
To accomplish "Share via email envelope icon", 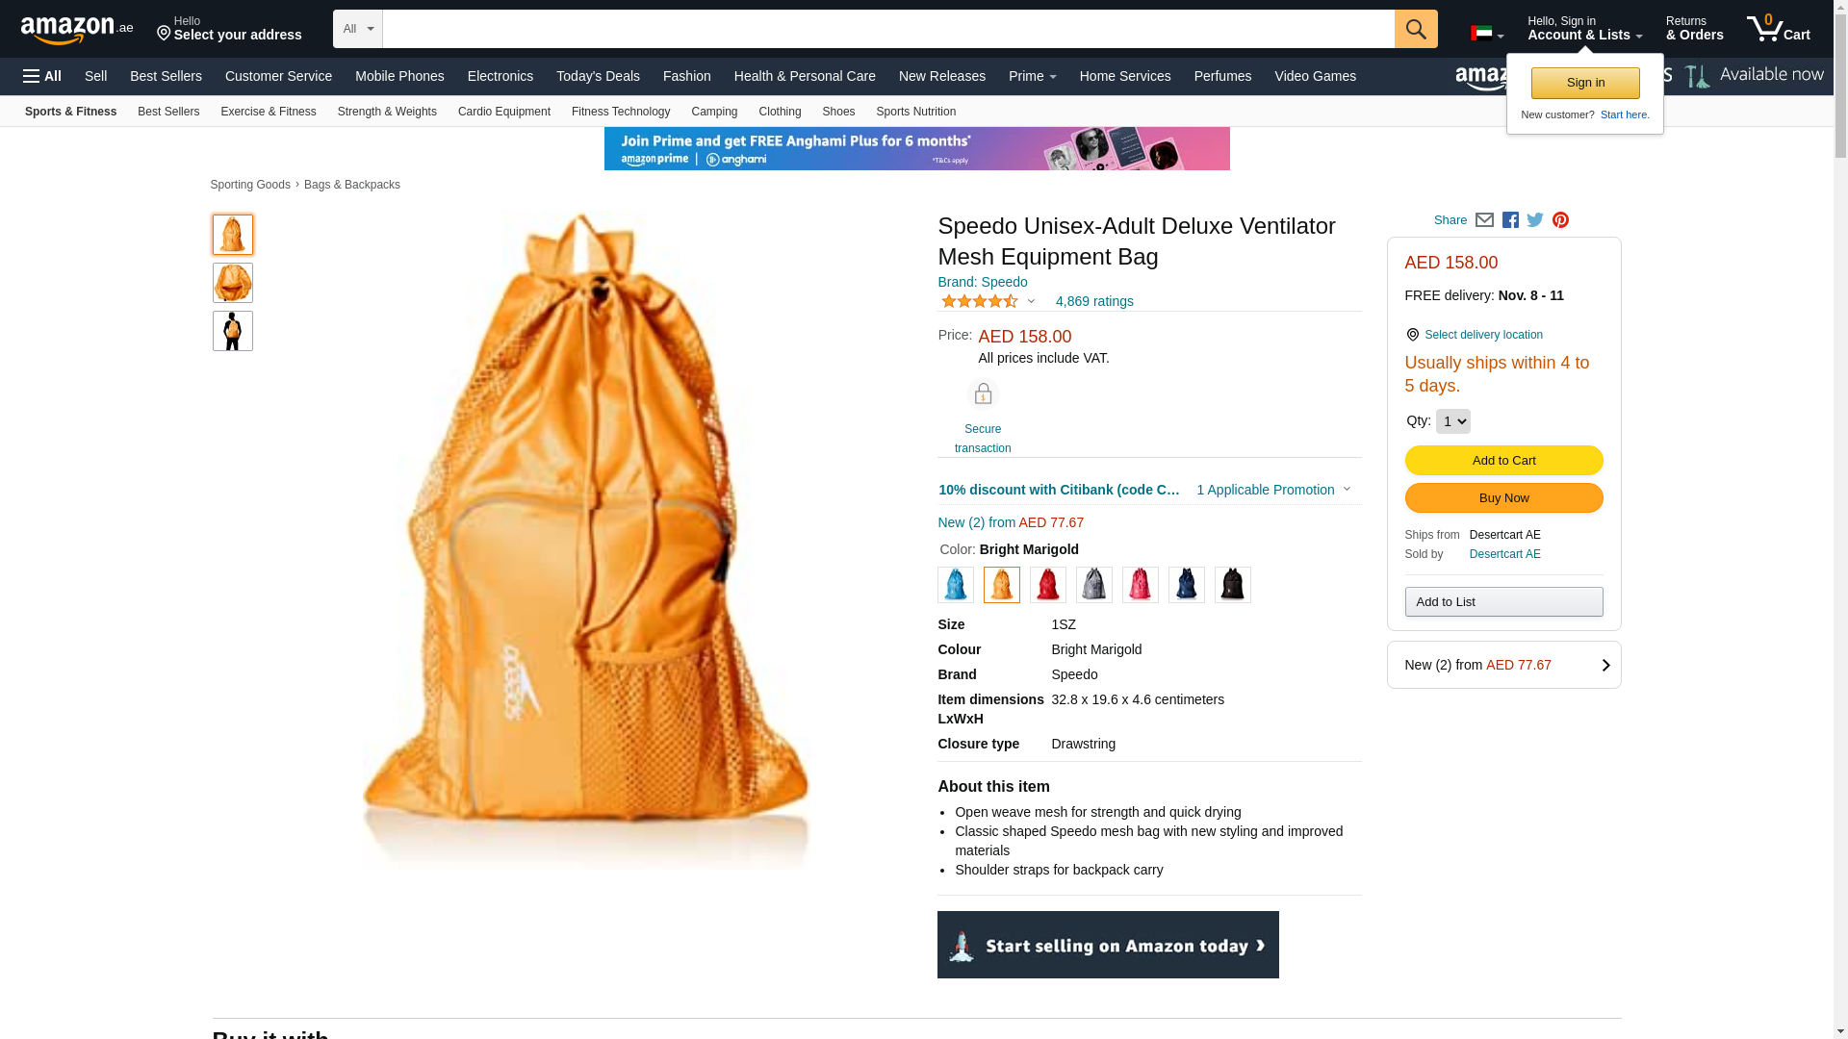I will click(1484, 220).
